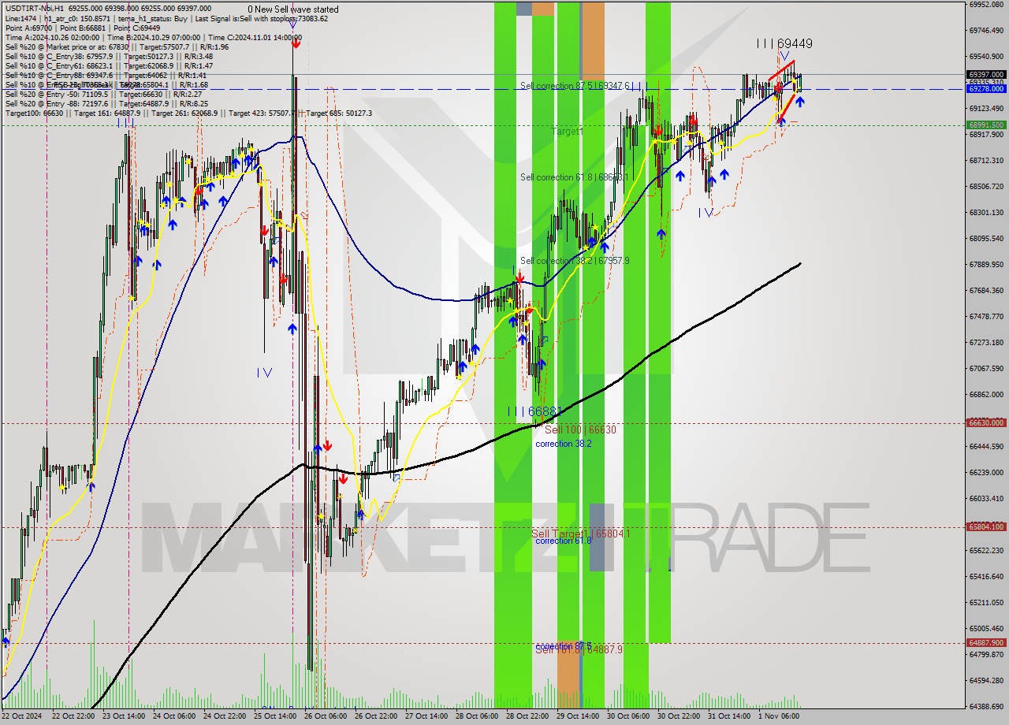Click the '28 Oct 22:00' time axis label
This screenshot has width=1009, height=725.
[528, 716]
